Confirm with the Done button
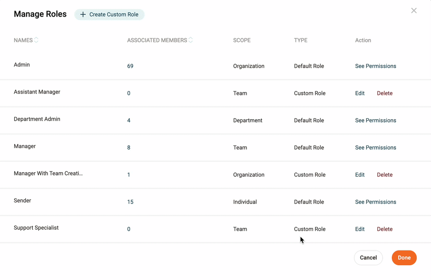Image resolution: width=431 pixels, height=280 pixels. (x=404, y=258)
